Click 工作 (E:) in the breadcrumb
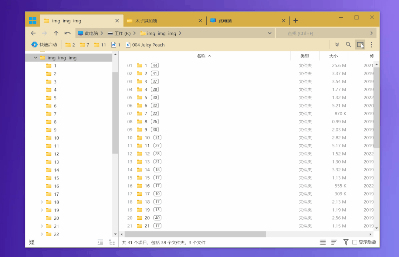399x257 pixels. tap(119, 33)
